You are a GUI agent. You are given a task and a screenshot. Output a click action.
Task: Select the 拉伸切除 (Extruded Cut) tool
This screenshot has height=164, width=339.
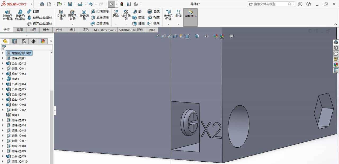point(61,15)
